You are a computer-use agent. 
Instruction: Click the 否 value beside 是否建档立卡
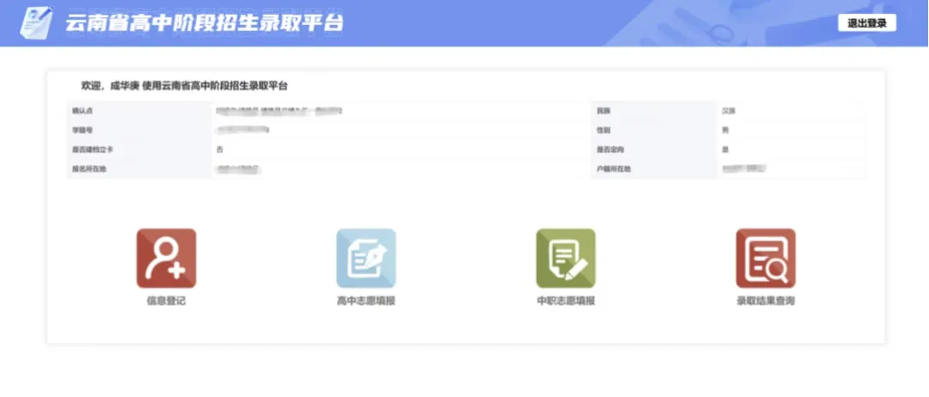tap(220, 150)
